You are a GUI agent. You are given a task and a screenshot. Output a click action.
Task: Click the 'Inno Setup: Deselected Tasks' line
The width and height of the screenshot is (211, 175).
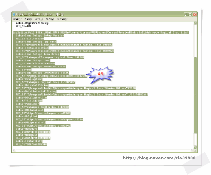point(42,73)
